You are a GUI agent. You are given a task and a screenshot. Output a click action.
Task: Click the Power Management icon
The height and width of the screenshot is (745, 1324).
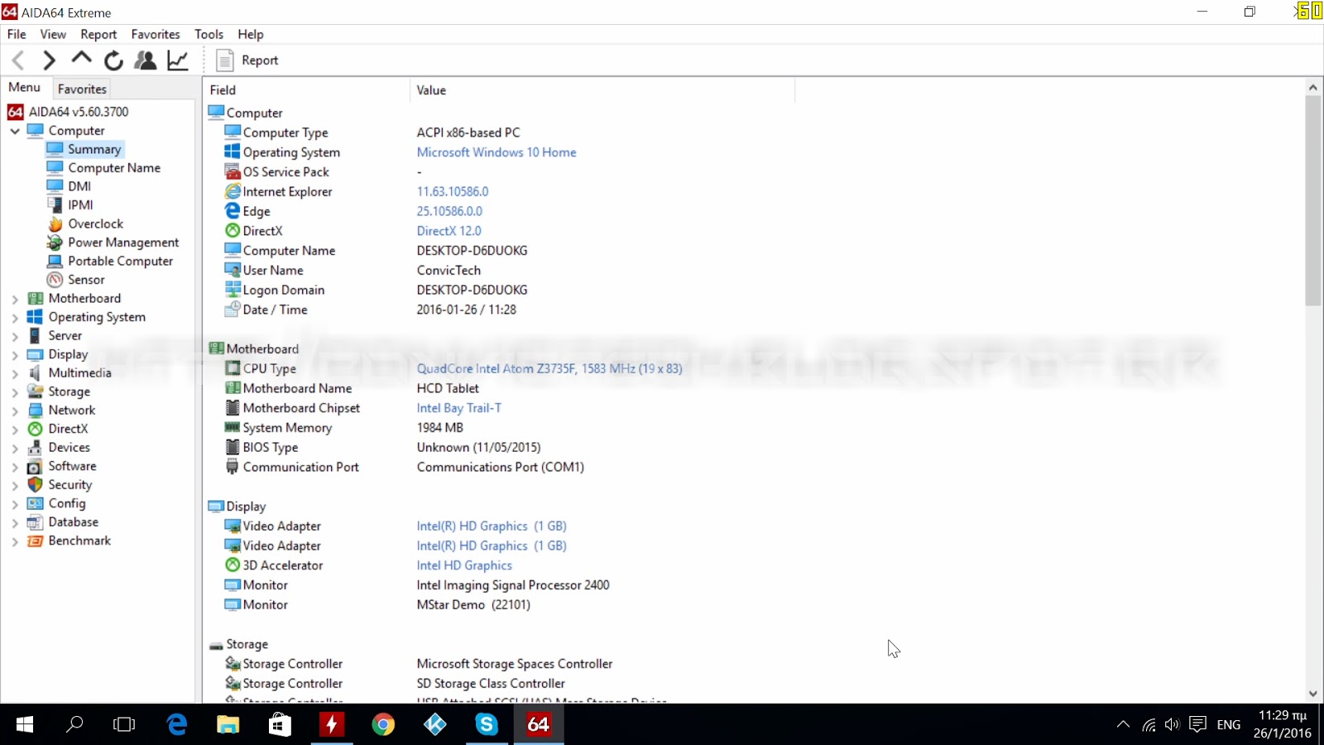coord(55,243)
